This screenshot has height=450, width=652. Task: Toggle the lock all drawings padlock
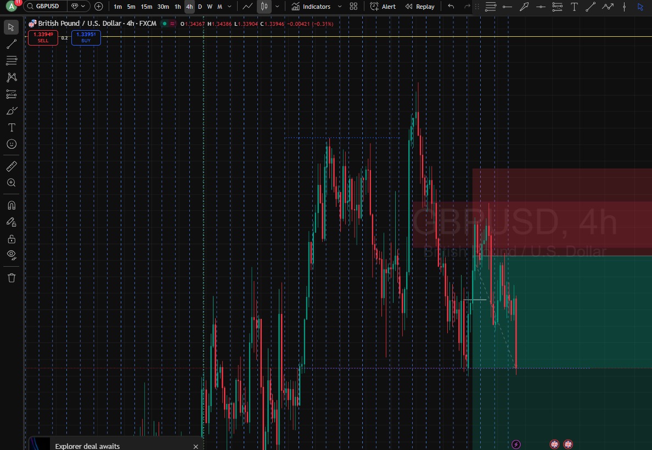11,238
